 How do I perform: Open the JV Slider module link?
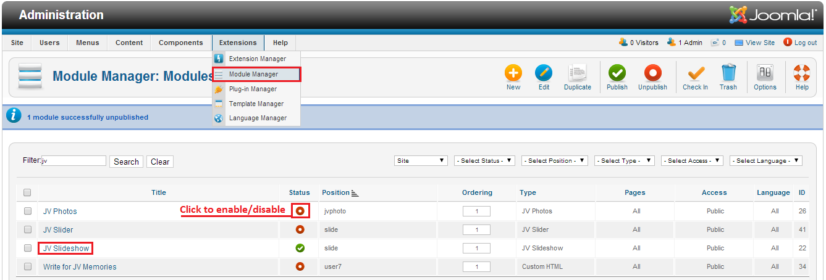point(58,229)
